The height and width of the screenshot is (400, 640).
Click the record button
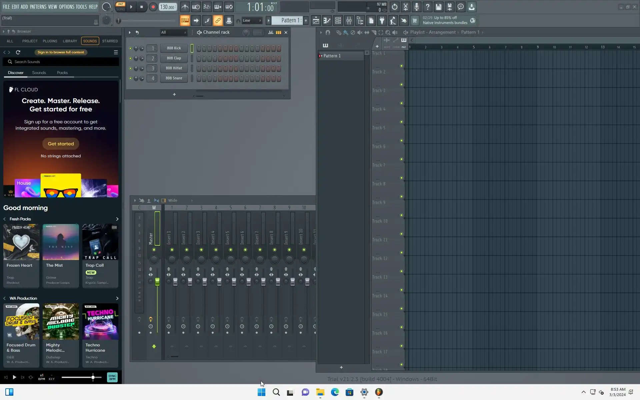pyautogui.click(x=153, y=7)
